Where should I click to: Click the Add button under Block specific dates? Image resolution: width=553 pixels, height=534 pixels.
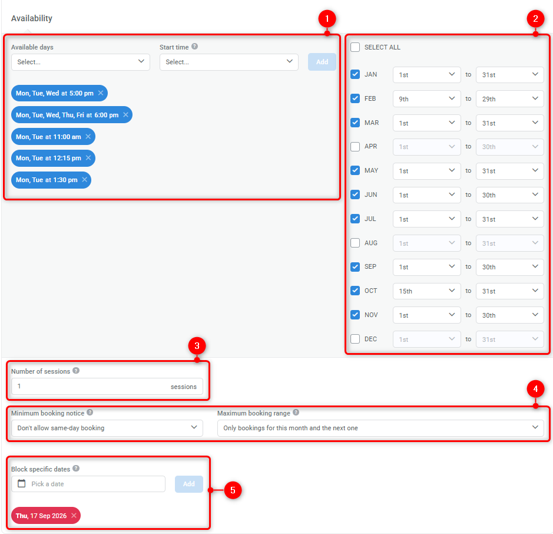(x=188, y=483)
